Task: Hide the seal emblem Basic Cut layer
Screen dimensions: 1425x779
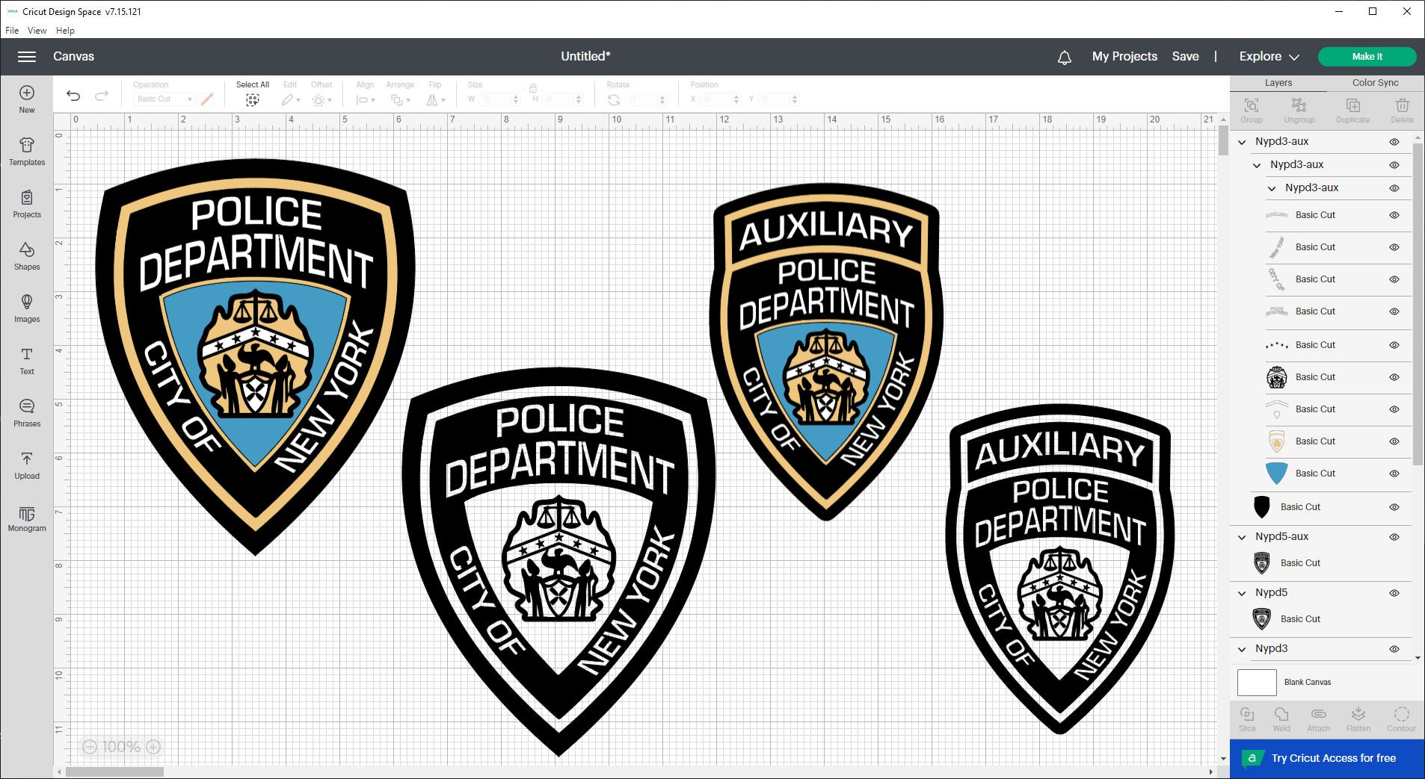Action: tap(1394, 377)
